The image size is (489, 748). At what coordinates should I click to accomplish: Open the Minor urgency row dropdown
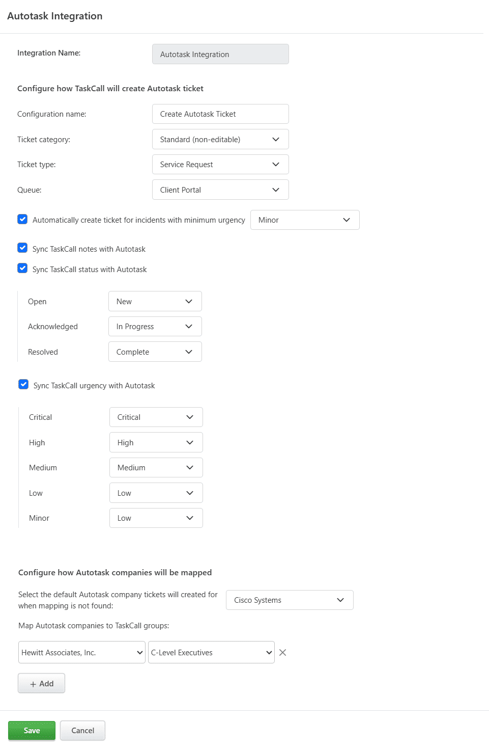coord(156,518)
